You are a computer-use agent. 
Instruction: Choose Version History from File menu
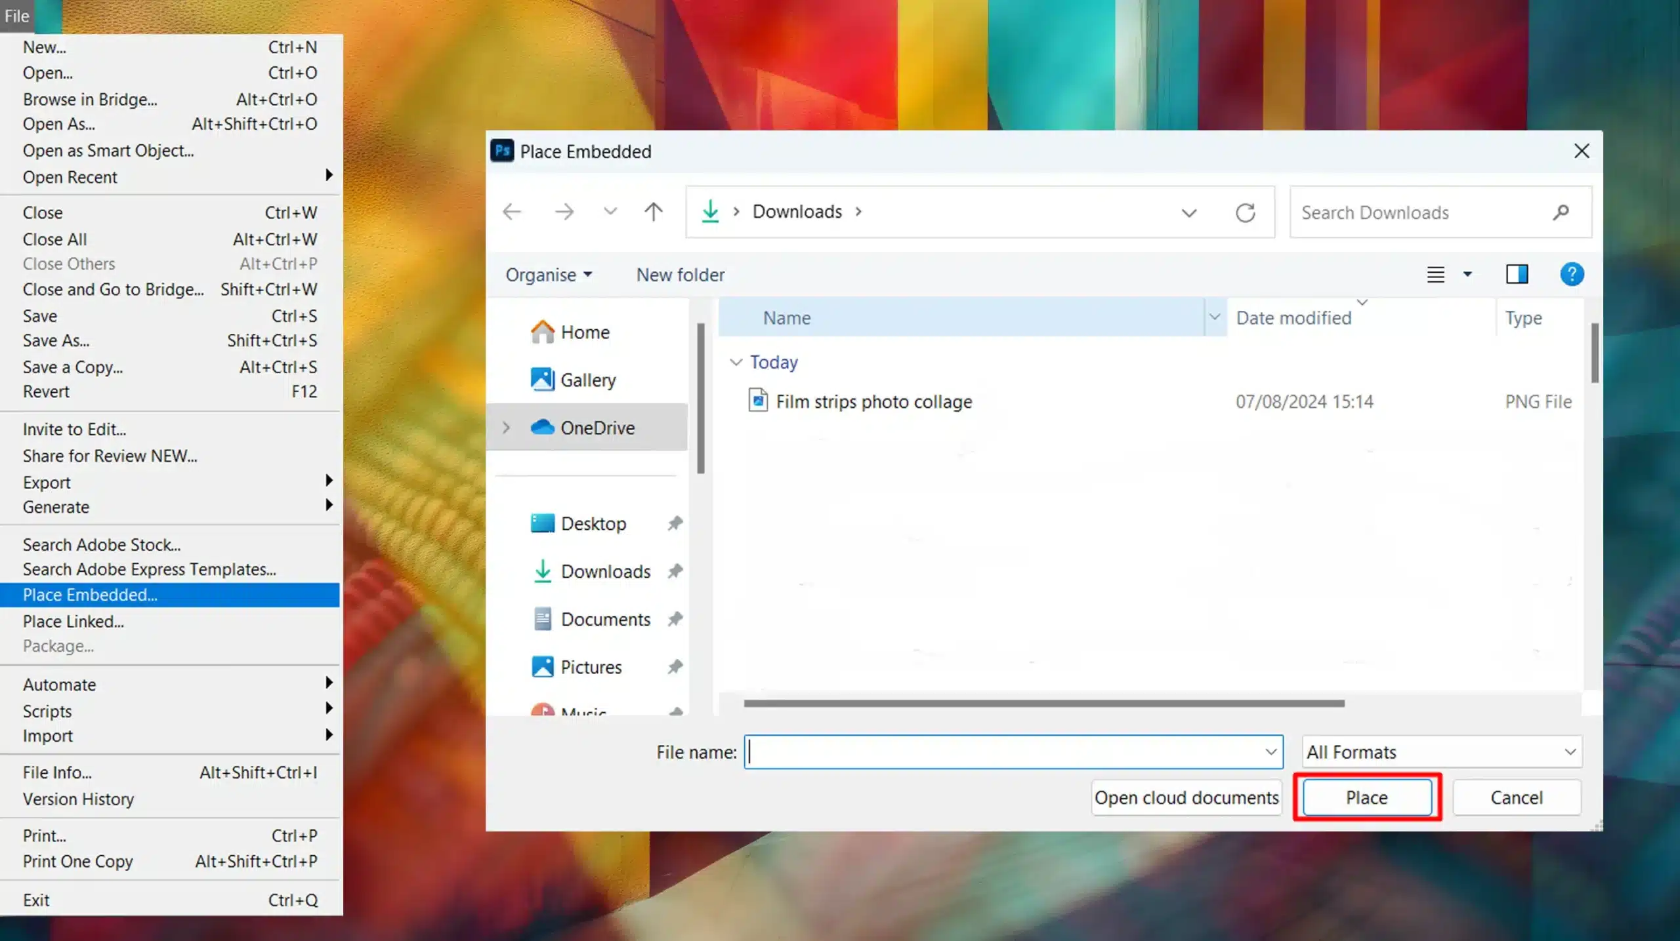coord(169,799)
